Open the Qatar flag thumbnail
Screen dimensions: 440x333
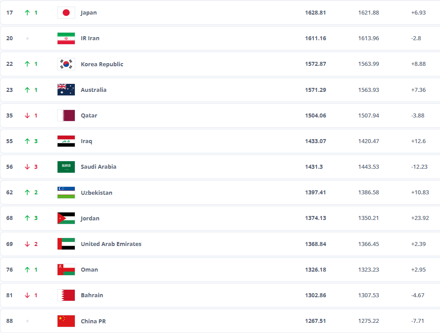(66, 115)
